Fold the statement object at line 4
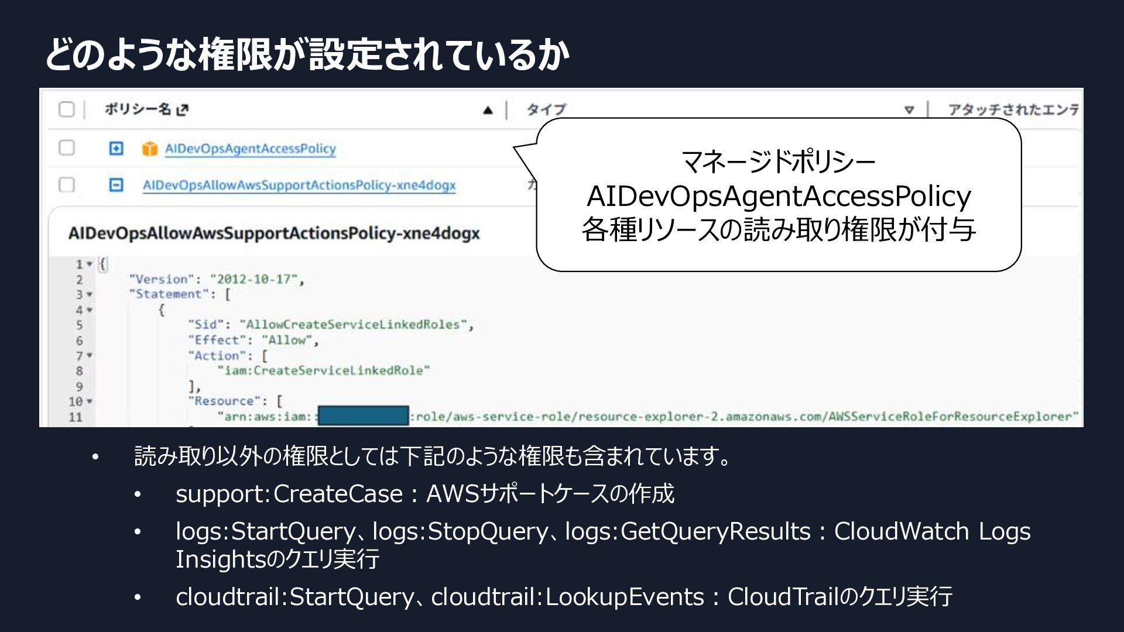Viewport: 1124px width, 632px height. tap(90, 310)
